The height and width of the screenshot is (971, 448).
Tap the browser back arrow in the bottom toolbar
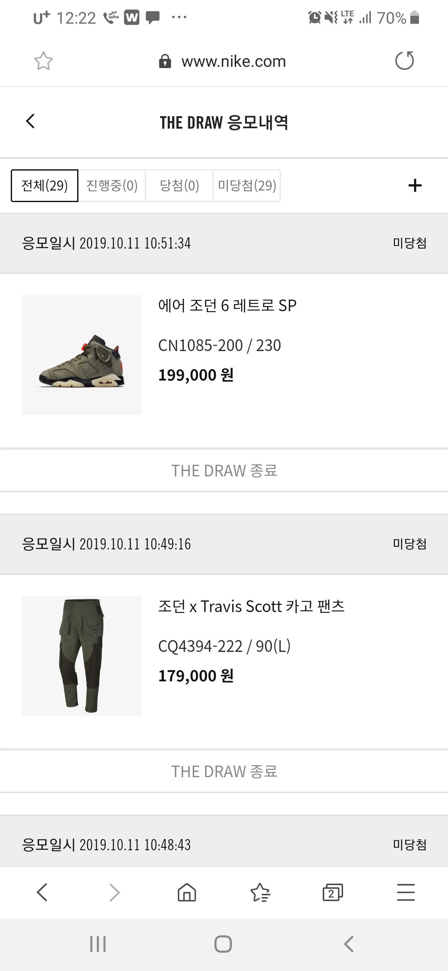pyautogui.click(x=42, y=892)
